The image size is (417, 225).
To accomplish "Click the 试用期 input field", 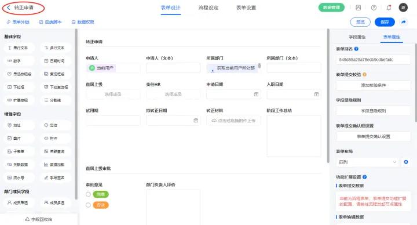I will click(113, 121).
